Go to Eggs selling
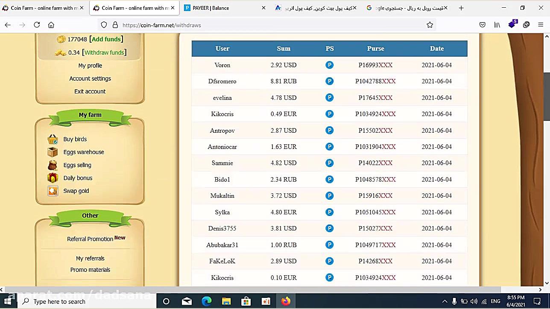Viewport: 550px width, 309px height. [x=77, y=165]
